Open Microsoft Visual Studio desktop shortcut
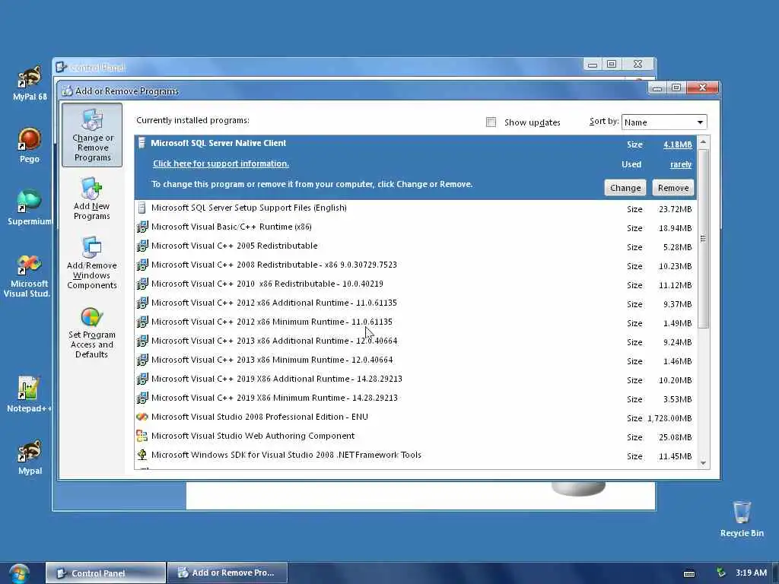Image resolution: width=779 pixels, height=584 pixels. coord(28,275)
